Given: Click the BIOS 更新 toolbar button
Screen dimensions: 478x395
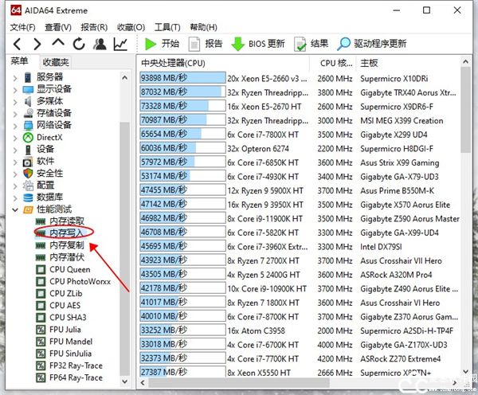Looking at the screenshot, I should (x=258, y=44).
